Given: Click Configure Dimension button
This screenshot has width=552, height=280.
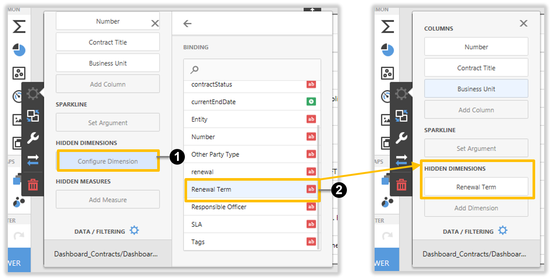Looking at the screenshot, I should tap(108, 161).
